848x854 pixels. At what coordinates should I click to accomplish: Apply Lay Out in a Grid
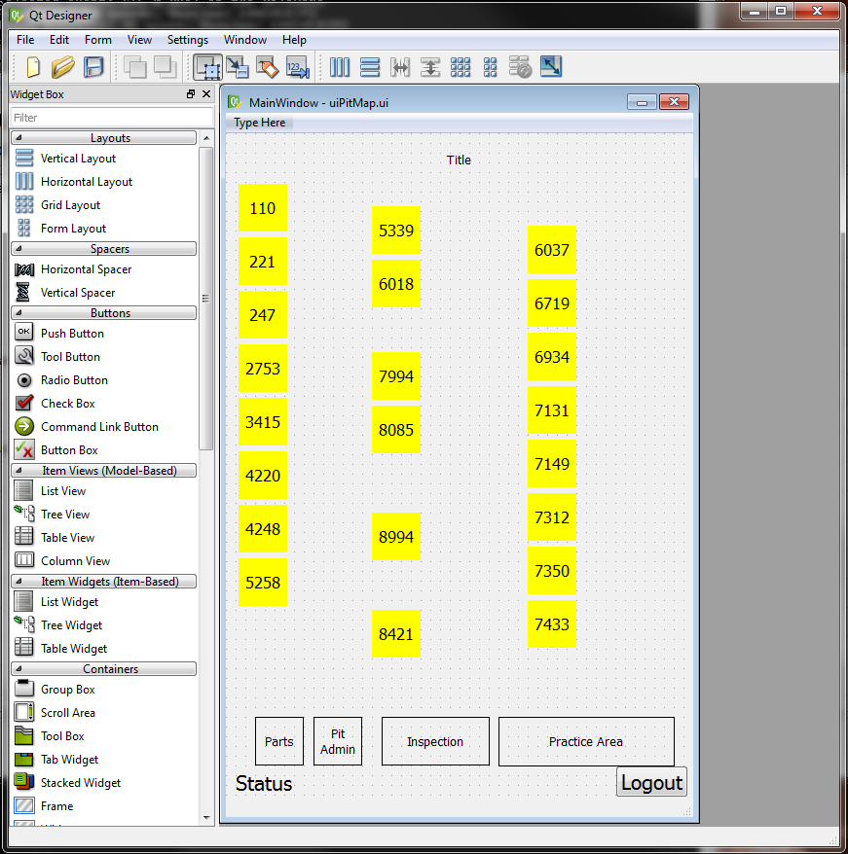pos(461,67)
